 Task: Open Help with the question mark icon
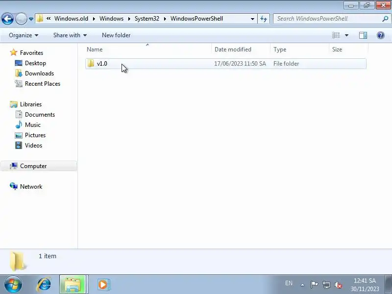point(381,35)
